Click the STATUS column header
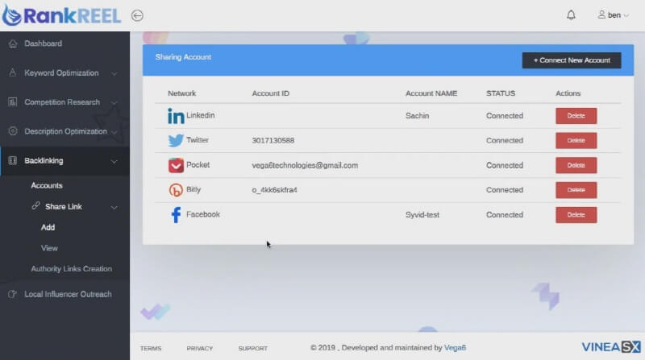 point(501,93)
